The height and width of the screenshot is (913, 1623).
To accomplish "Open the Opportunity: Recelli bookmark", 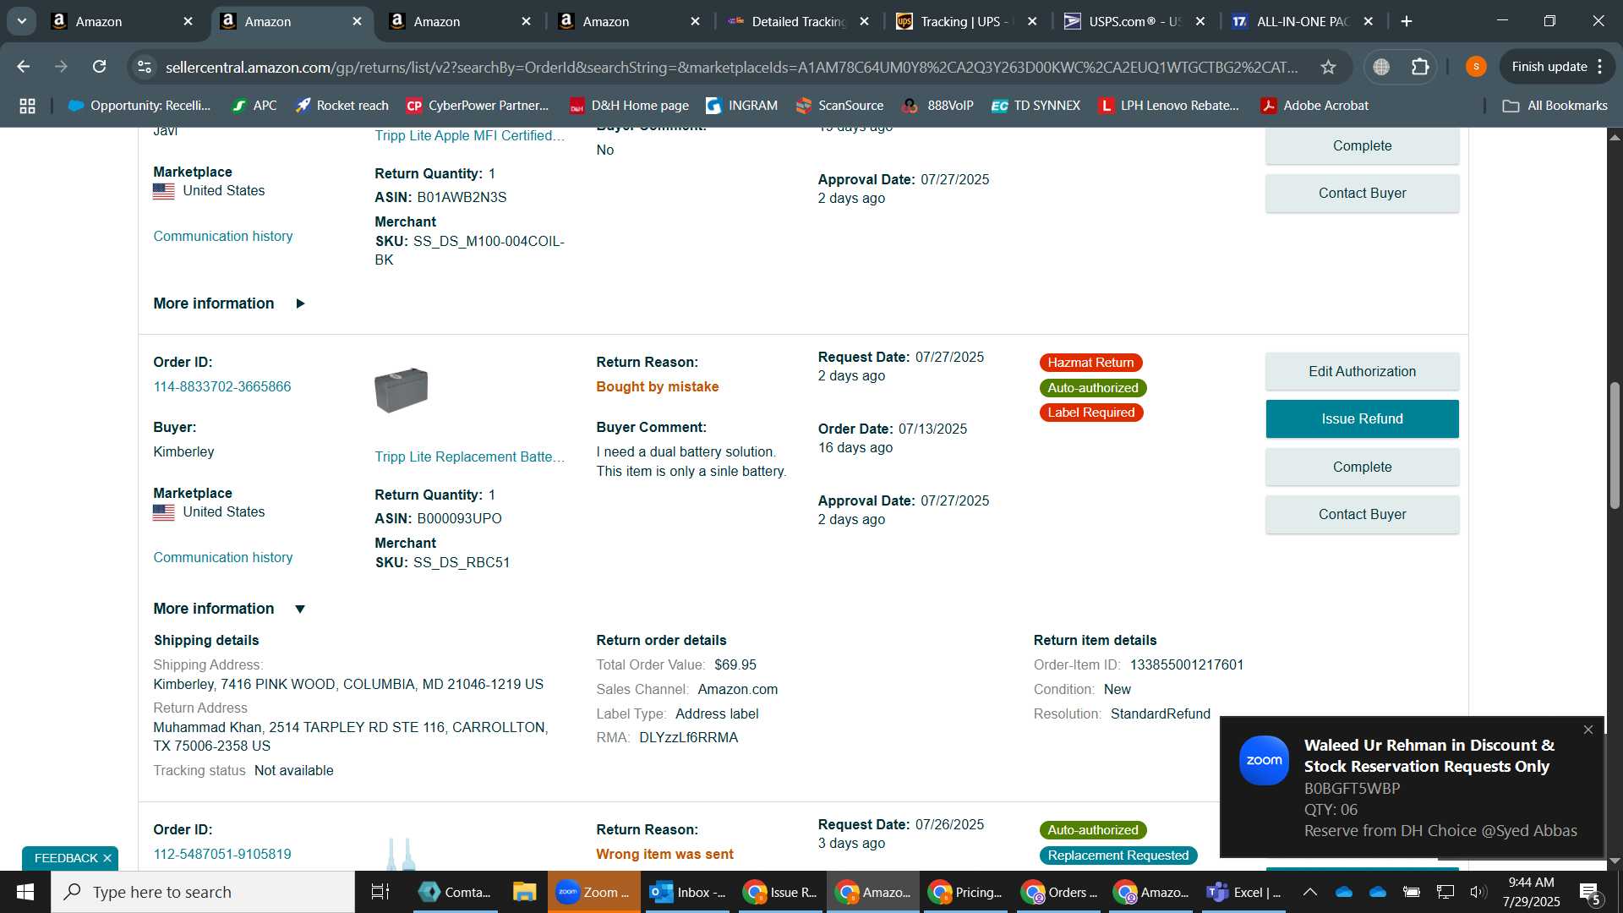I will (139, 106).
